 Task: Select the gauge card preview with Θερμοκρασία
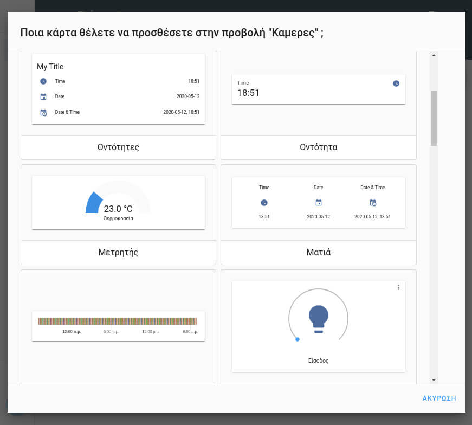tap(118, 202)
